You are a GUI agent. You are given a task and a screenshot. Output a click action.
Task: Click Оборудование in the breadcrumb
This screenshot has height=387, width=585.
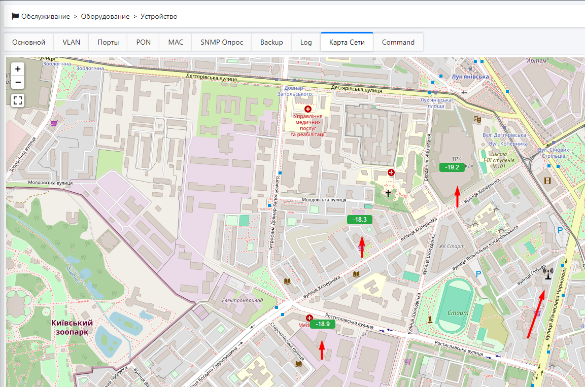[x=105, y=17]
